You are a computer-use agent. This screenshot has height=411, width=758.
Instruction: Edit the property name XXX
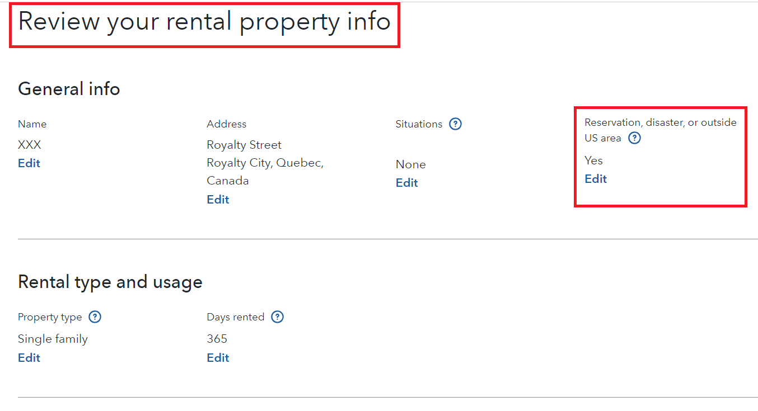(x=29, y=163)
